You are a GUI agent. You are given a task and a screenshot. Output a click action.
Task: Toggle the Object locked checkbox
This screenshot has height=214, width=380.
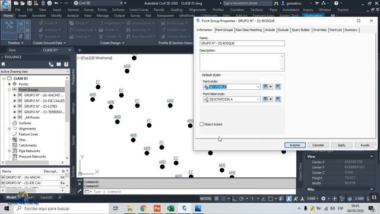tap(201, 124)
